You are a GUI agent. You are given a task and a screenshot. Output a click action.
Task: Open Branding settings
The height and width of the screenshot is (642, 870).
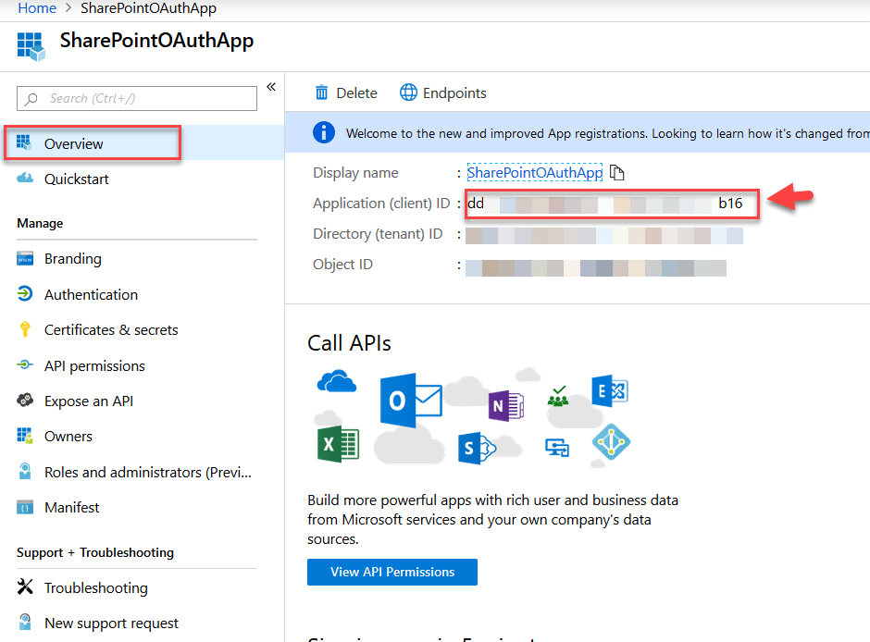click(73, 259)
